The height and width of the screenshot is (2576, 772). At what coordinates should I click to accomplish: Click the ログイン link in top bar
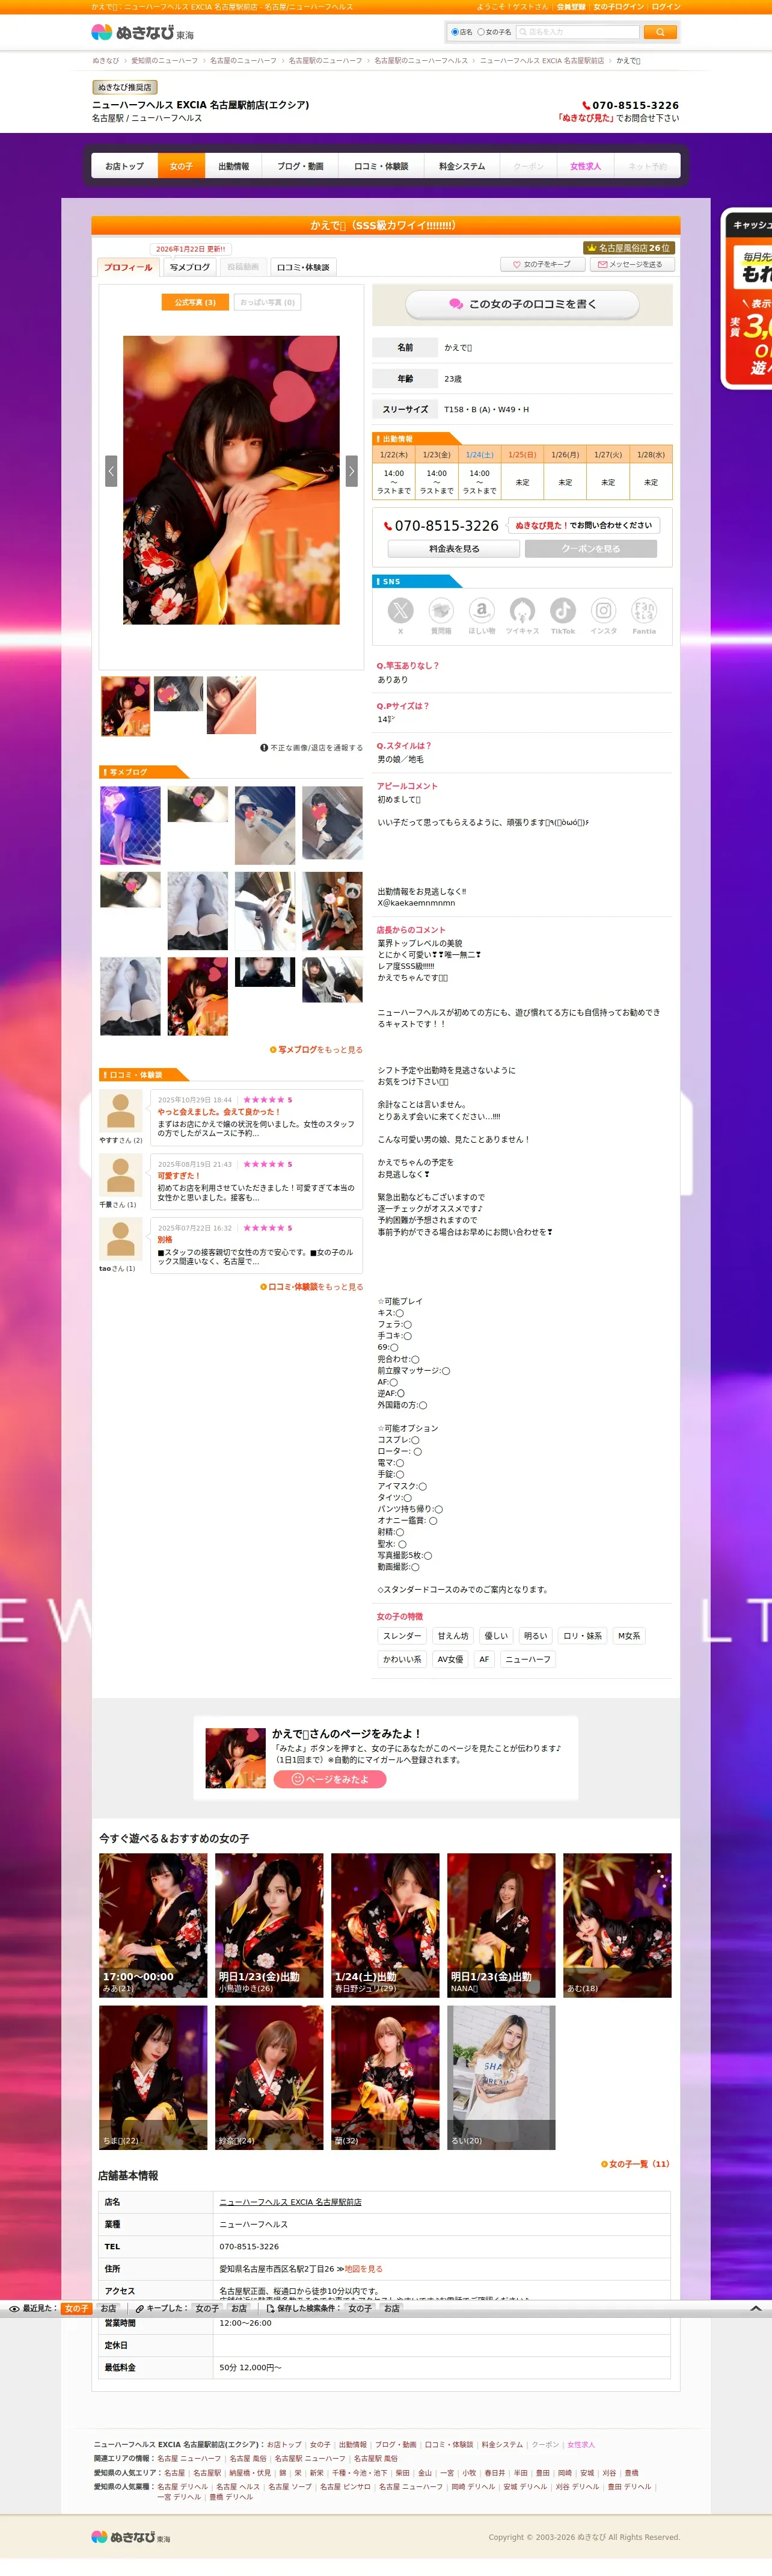point(666,6)
